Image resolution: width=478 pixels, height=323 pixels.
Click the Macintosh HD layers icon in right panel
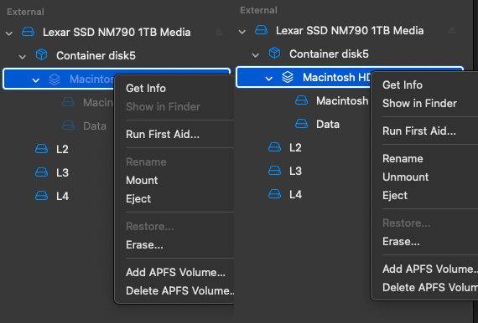pyautogui.click(x=288, y=77)
